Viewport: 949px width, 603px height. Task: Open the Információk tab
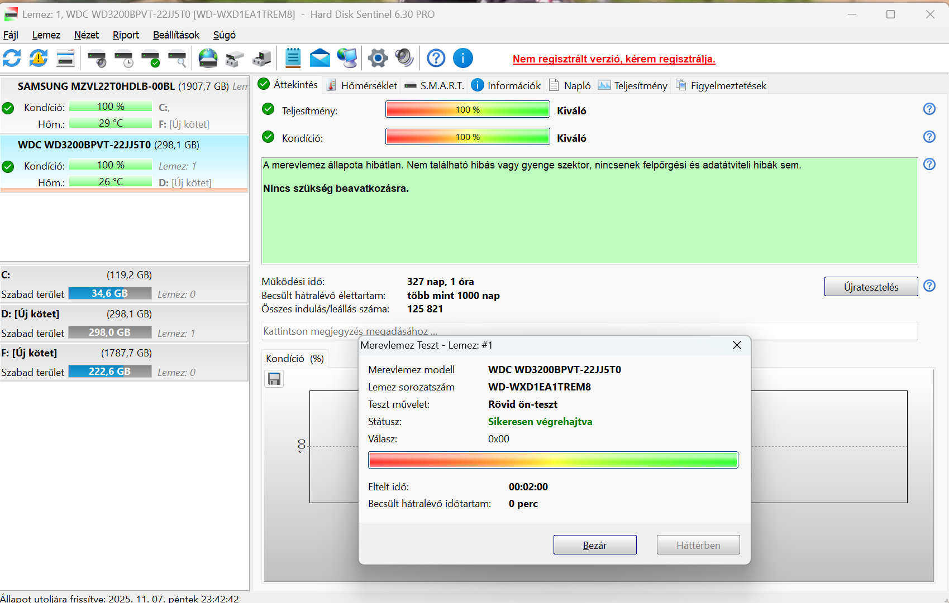point(506,85)
